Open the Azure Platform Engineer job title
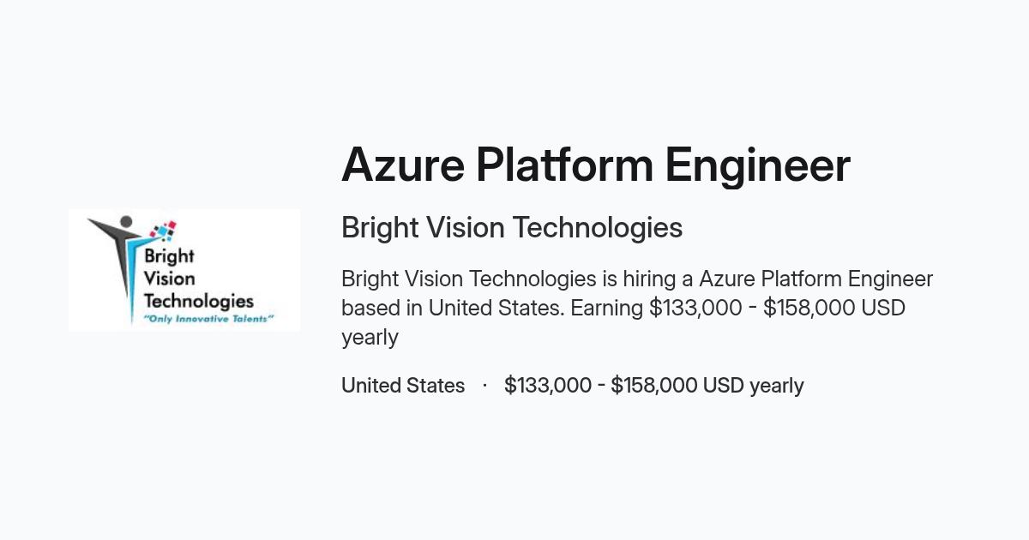Image resolution: width=1029 pixels, height=540 pixels. tap(596, 165)
